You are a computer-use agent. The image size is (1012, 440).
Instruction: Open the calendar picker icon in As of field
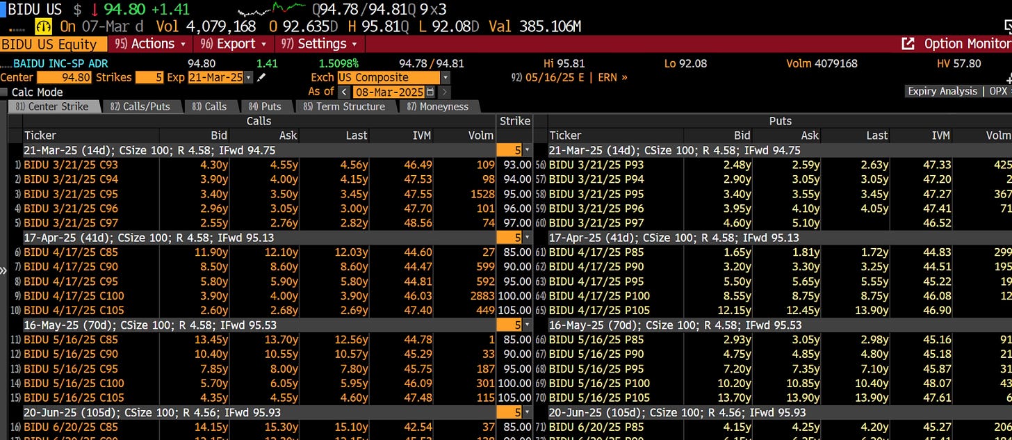pyautogui.click(x=430, y=92)
